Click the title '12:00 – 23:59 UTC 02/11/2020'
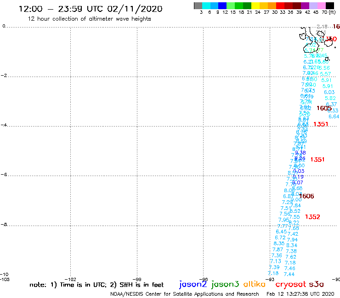The image size is (340, 298). coord(91,9)
